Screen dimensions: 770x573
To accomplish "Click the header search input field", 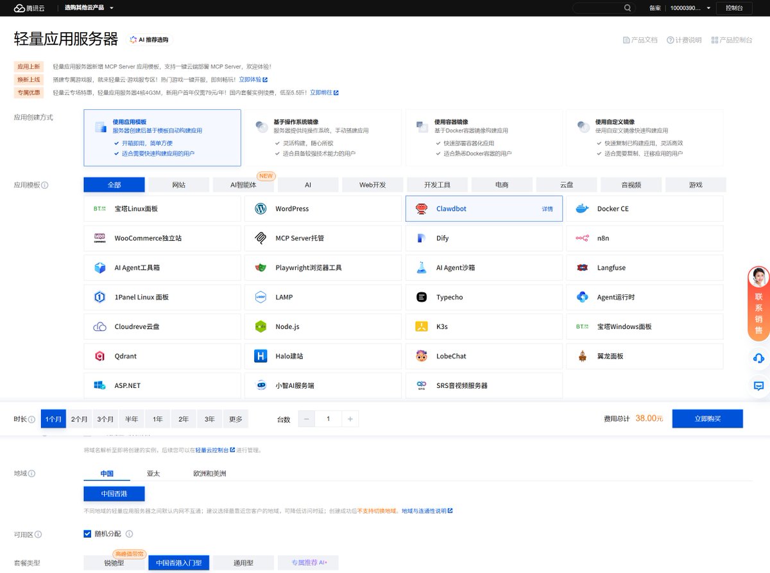I will [x=597, y=8].
